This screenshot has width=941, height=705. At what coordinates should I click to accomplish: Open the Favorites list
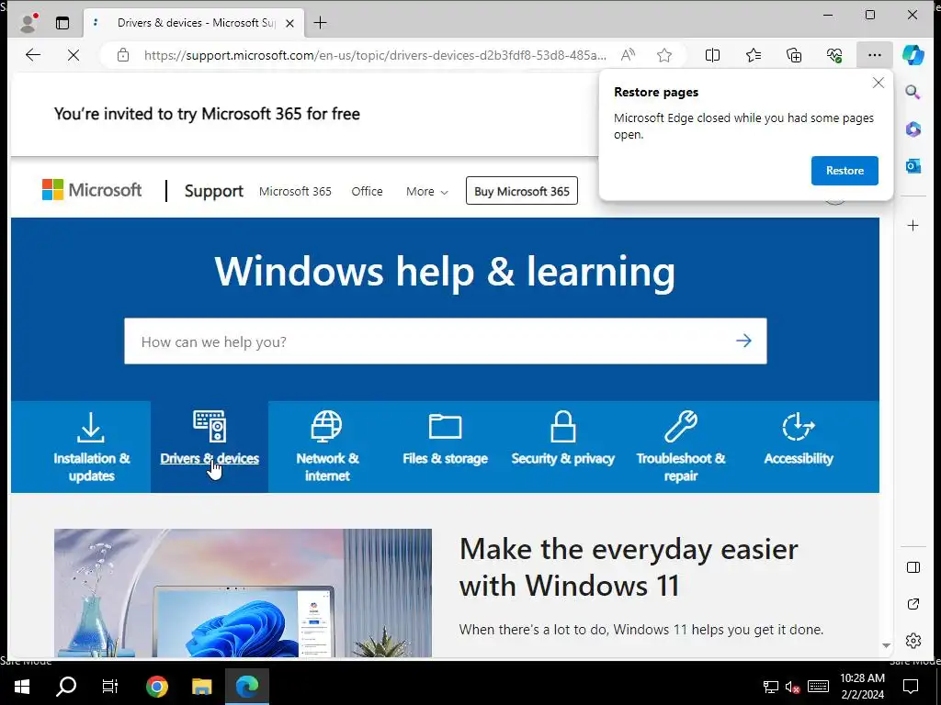(x=754, y=55)
